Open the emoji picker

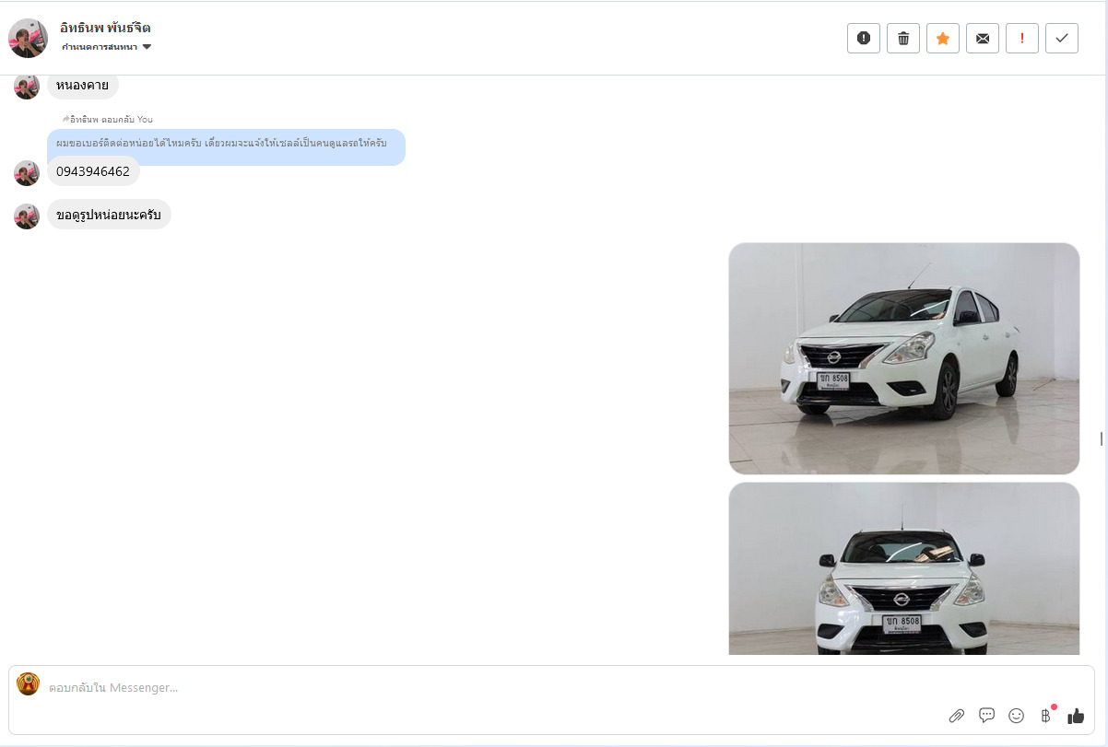1016,716
